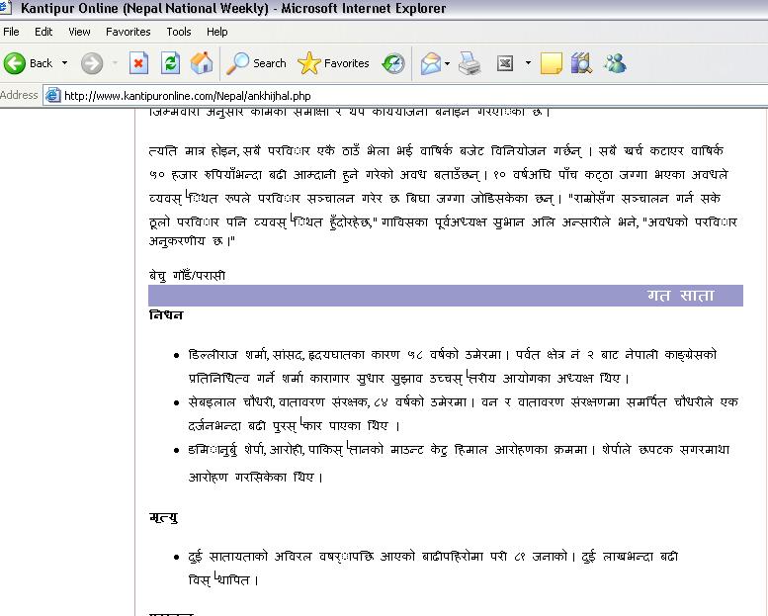The height and width of the screenshot is (616, 768).
Task: Refresh the current page
Action: click(170, 63)
